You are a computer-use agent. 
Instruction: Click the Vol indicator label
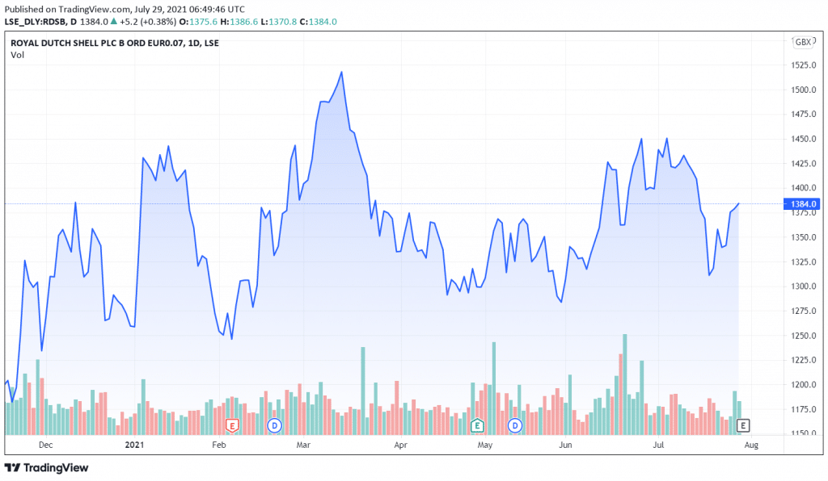[18, 55]
